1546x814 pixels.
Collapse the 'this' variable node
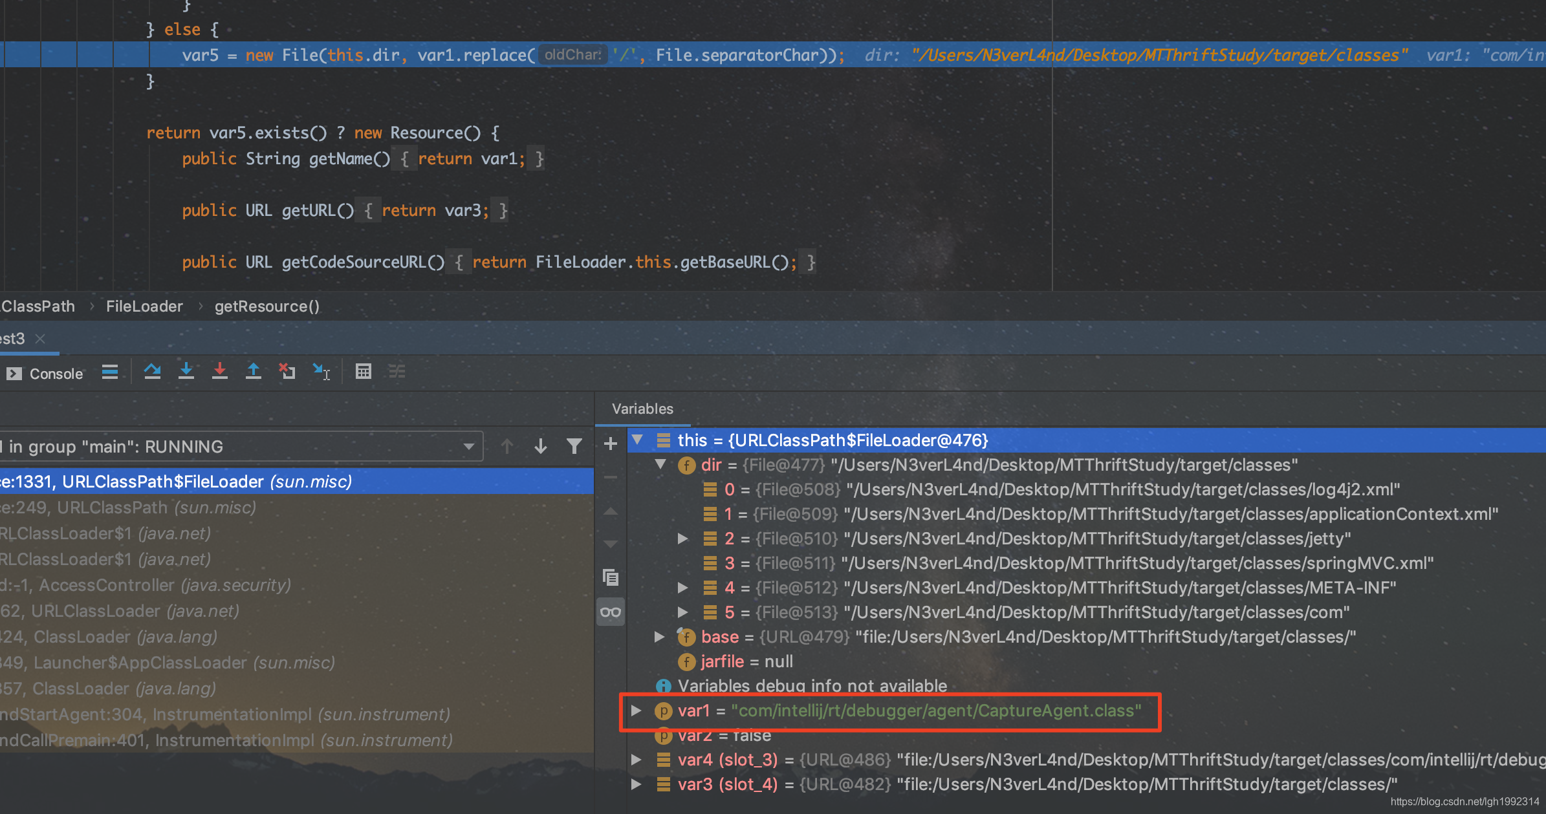[x=637, y=440]
